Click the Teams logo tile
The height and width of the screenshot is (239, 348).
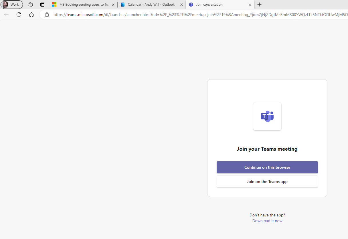267,116
